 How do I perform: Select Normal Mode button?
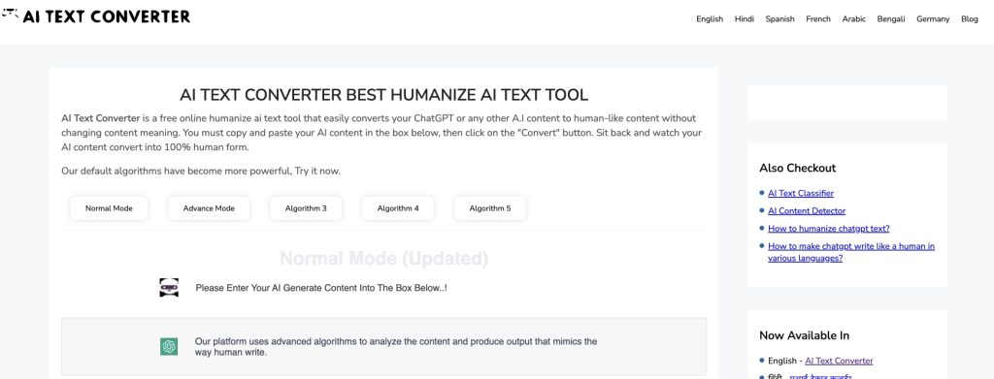coord(109,208)
